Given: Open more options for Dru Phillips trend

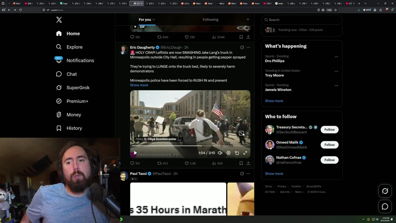Looking at the screenshot, I should (x=336, y=57).
